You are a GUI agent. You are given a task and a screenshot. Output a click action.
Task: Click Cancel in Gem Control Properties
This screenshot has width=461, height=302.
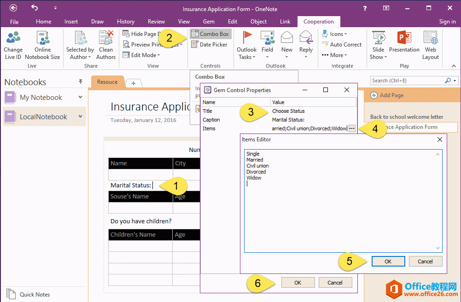click(335, 283)
